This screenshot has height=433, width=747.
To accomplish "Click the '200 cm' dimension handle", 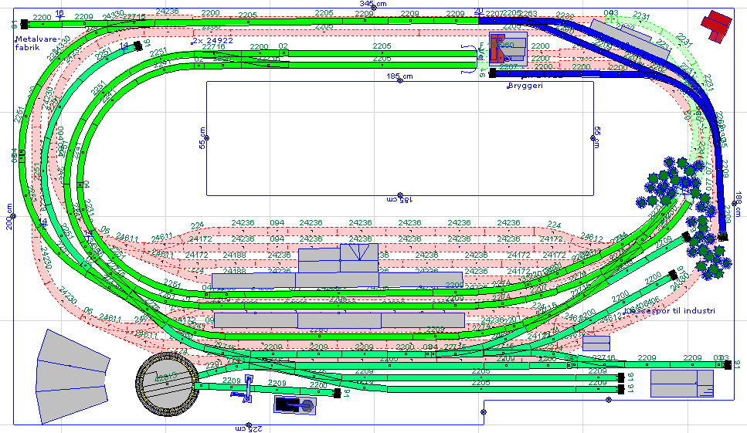I will pyautogui.click(x=13, y=216).
